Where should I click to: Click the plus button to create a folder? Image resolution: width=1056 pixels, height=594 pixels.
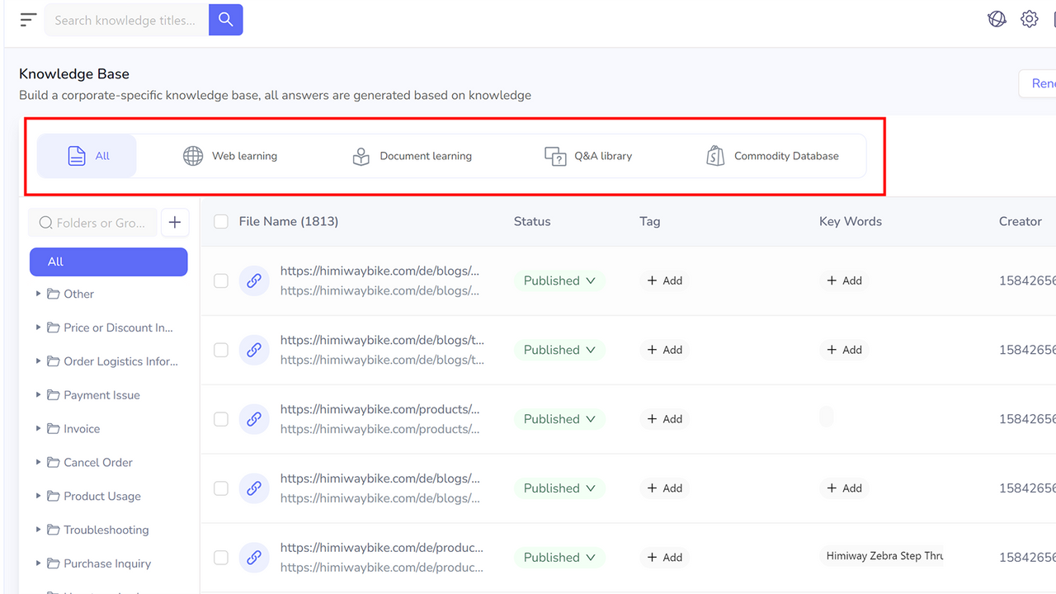[175, 222]
